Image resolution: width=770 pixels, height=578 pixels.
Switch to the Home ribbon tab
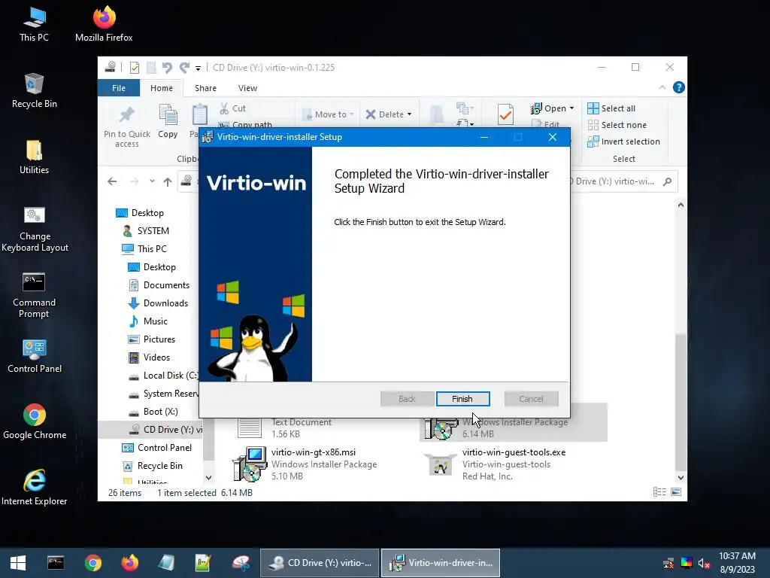click(162, 88)
